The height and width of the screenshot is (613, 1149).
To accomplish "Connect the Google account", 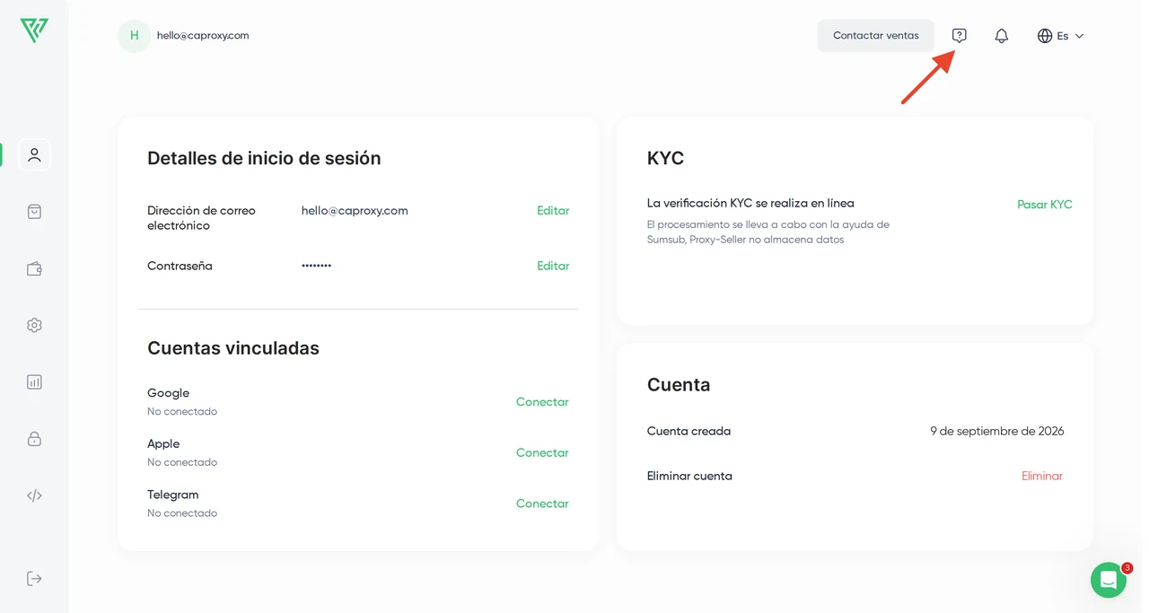I will (542, 402).
